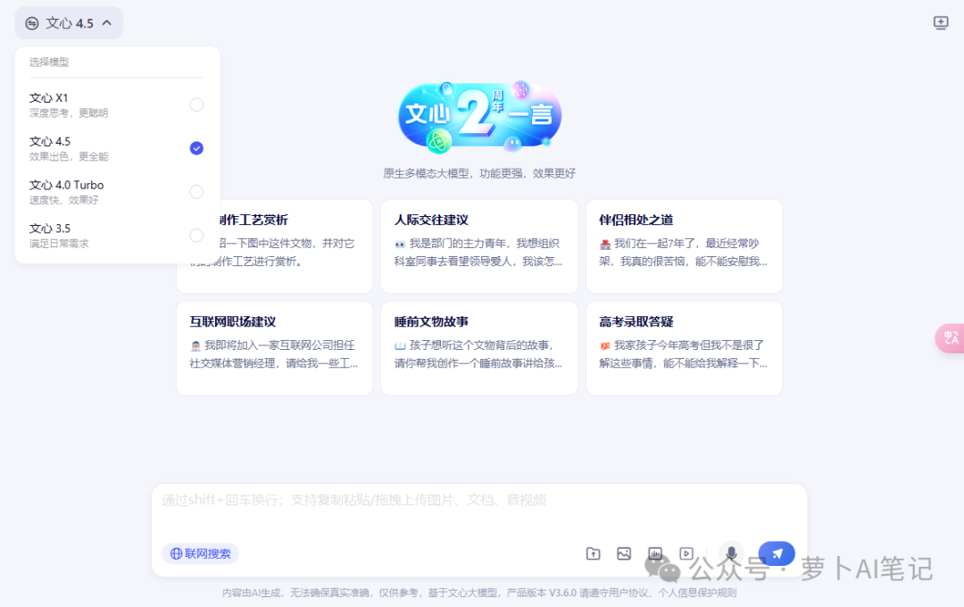Image resolution: width=964 pixels, height=607 pixels.
Task: Open the 互联网职场建议 prompt card
Action: tap(275, 348)
